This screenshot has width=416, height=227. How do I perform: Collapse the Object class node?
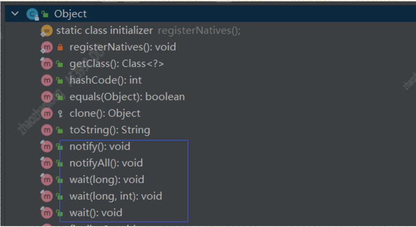16,14
